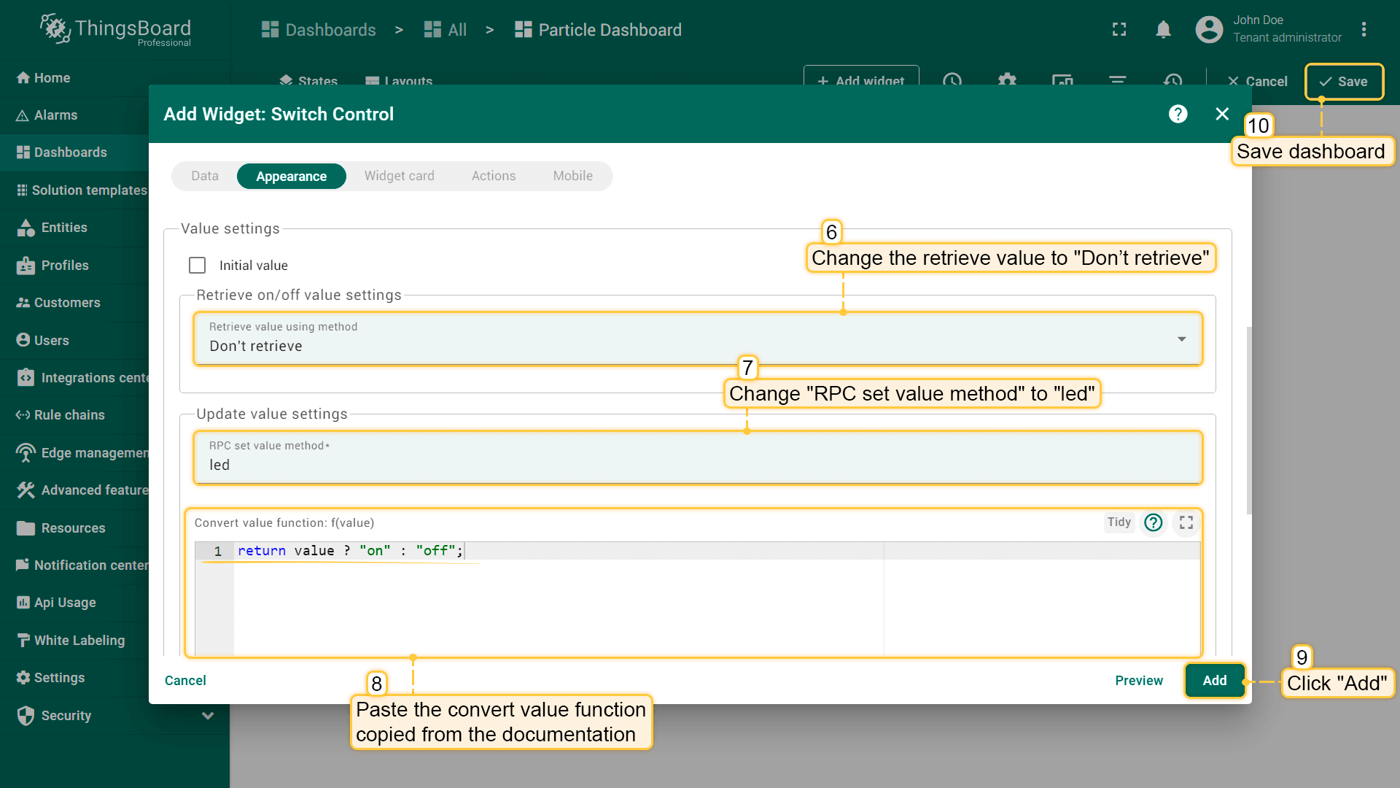
Task: Click the notifications bell icon
Action: coord(1163,30)
